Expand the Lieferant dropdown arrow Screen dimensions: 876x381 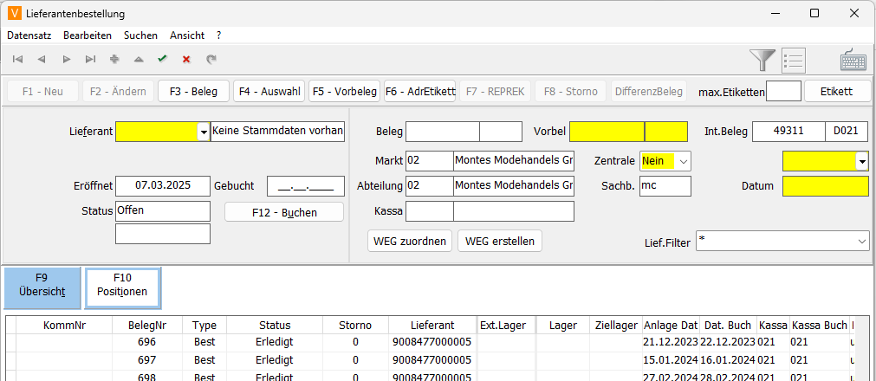coord(204,132)
